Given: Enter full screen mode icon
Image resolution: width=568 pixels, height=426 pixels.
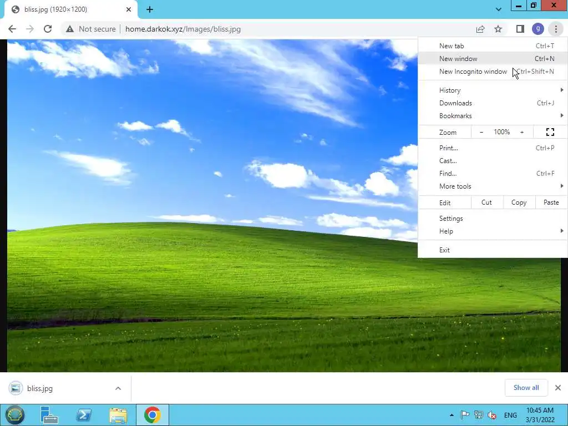Looking at the screenshot, I should 550,132.
